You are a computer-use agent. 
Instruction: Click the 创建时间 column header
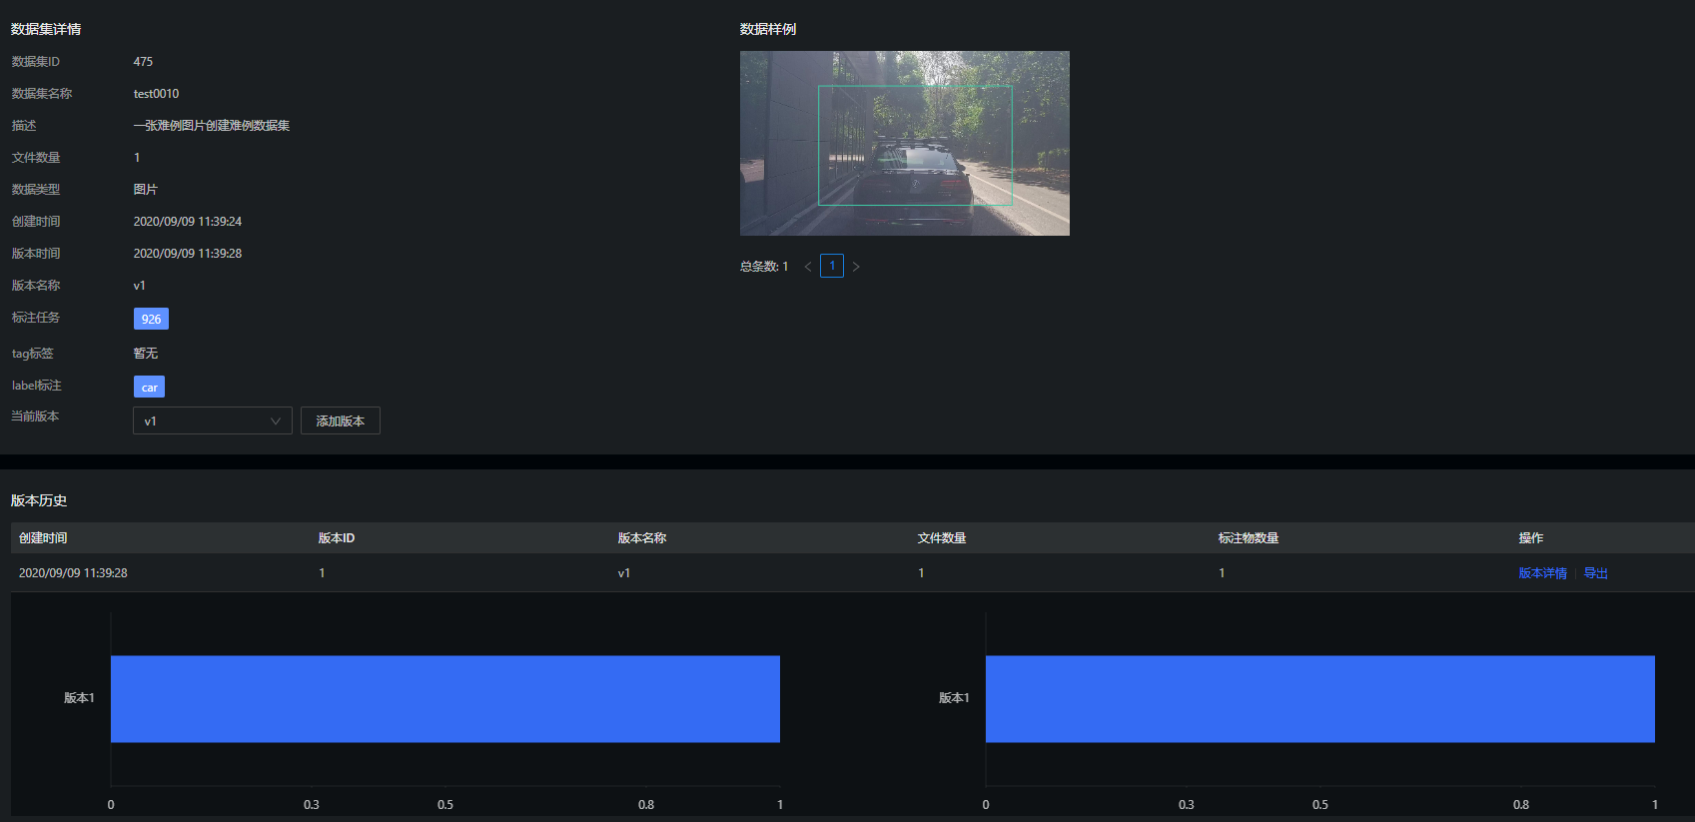(43, 538)
